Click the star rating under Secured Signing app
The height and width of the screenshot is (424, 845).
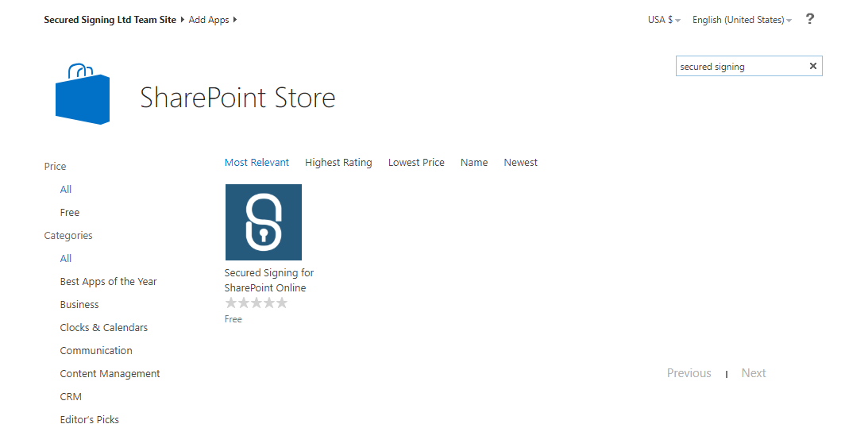click(x=256, y=303)
